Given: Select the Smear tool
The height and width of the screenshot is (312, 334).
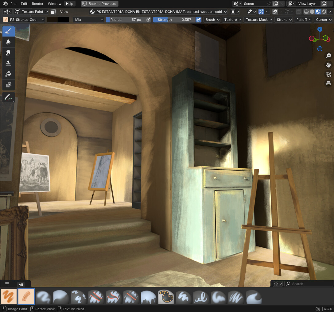Looking at the screenshot, I should click(8, 52).
